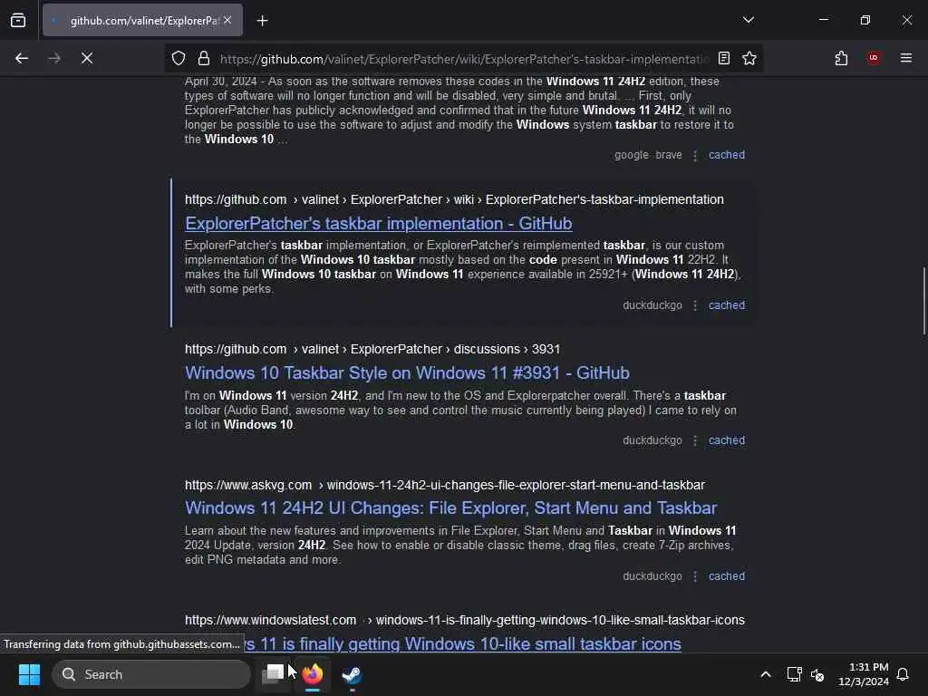
Task: Click the page vertical scrollbar thumb
Action: tap(923, 301)
